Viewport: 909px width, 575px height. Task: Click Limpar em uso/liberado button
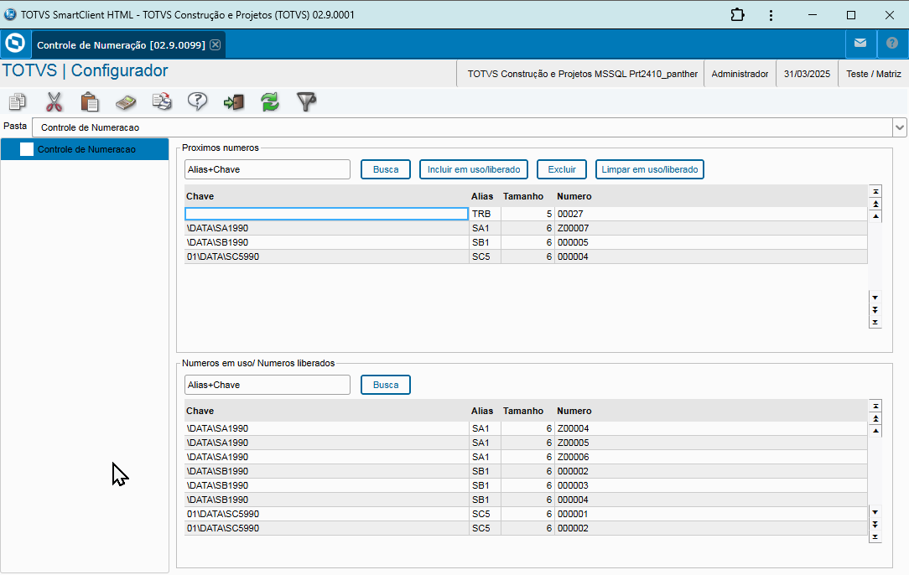(650, 169)
